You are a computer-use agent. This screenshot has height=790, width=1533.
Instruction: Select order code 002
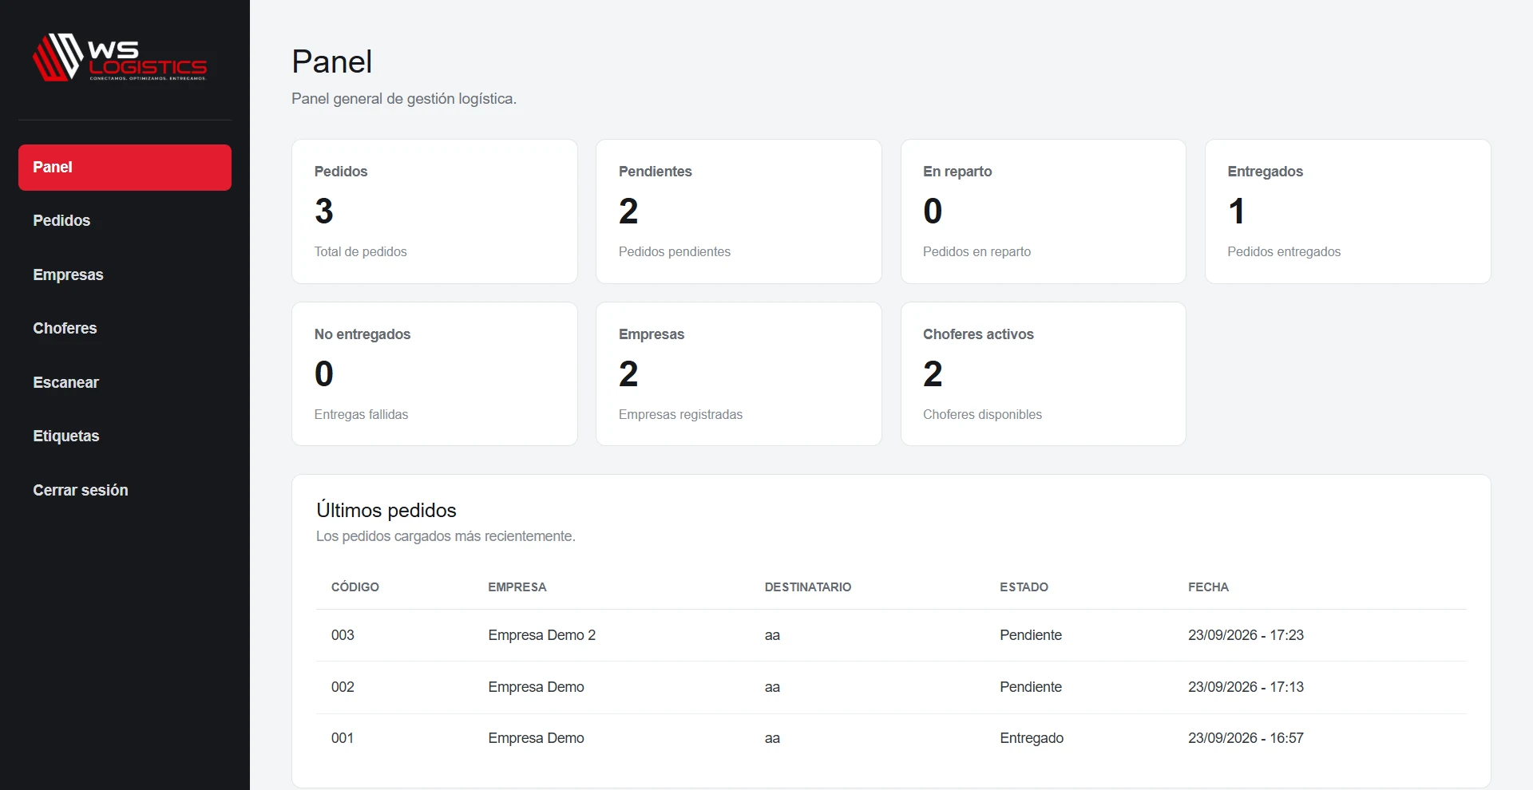(x=343, y=687)
